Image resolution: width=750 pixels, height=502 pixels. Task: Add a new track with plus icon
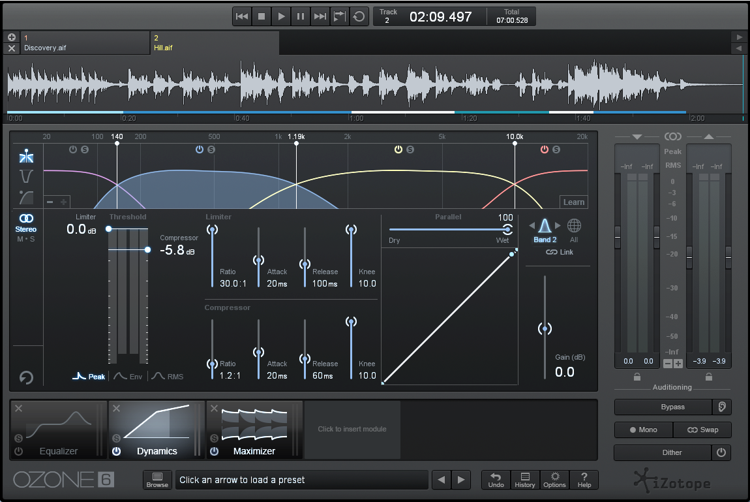point(12,37)
